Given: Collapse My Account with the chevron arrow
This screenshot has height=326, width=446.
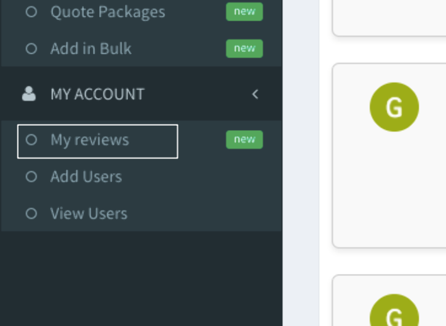Looking at the screenshot, I should [x=255, y=94].
